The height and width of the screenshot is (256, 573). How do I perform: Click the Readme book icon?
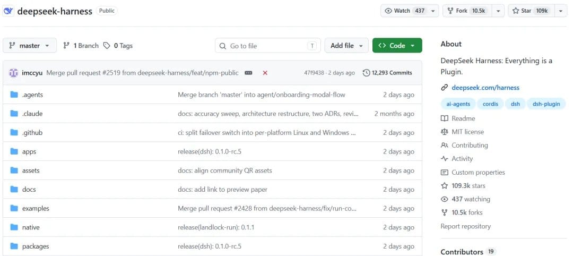445,118
